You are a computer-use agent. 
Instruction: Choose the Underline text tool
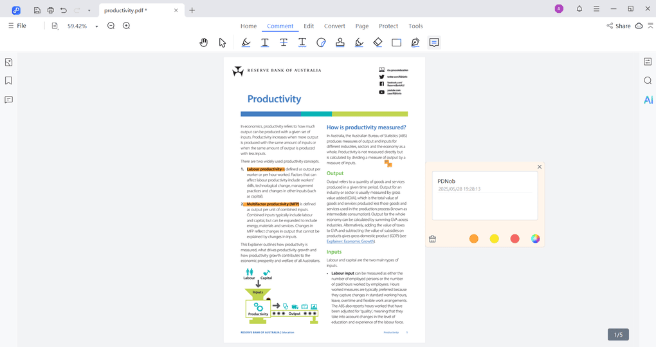[265, 42]
